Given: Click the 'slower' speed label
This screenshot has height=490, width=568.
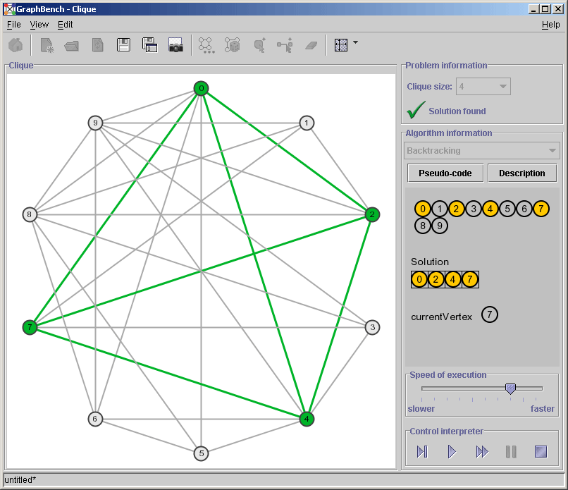Looking at the screenshot, I should point(421,409).
